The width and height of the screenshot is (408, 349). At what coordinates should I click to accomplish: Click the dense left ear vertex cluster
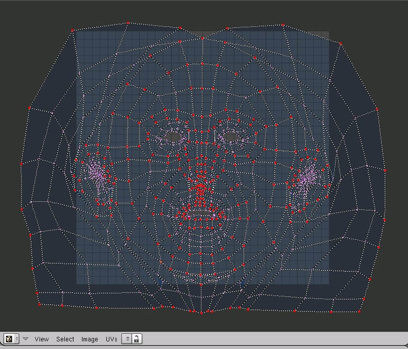pyautogui.click(x=98, y=174)
